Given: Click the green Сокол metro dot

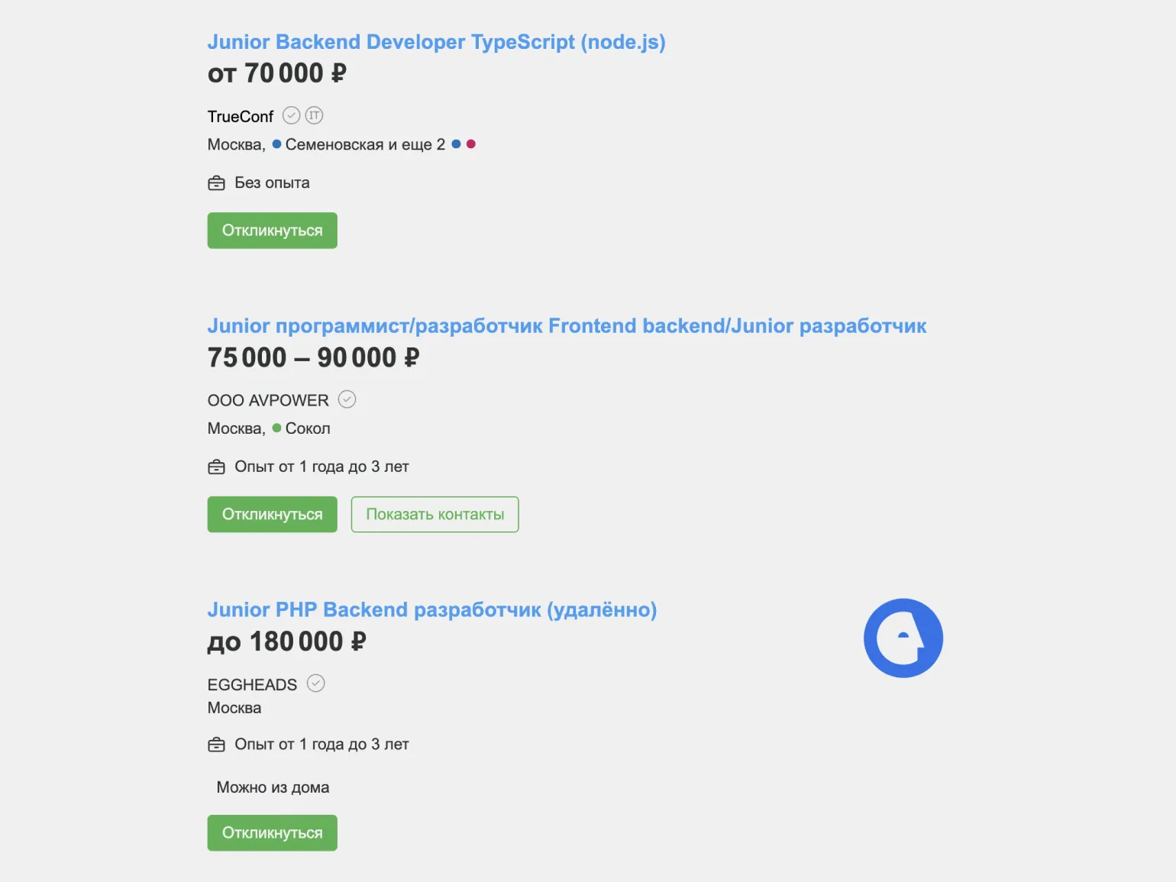Looking at the screenshot, I should tap(276, 428).
